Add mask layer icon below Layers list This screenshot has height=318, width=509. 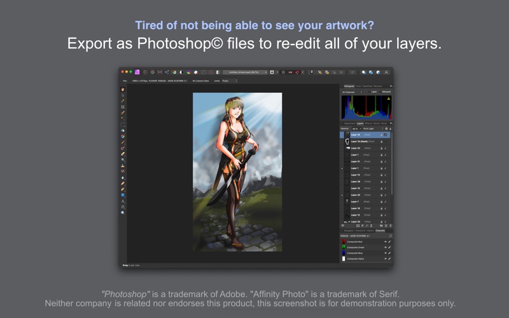click(358, 226)
